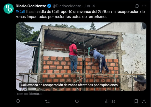The width and height of the screenshot is (151, 107).
Task: Open the bricklayers article preview image
Action: pyautogui.click(x=81, y=57)
